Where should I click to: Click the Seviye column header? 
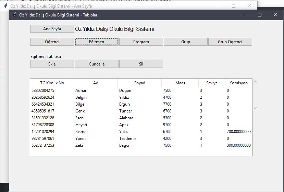[x=212, y=83]
